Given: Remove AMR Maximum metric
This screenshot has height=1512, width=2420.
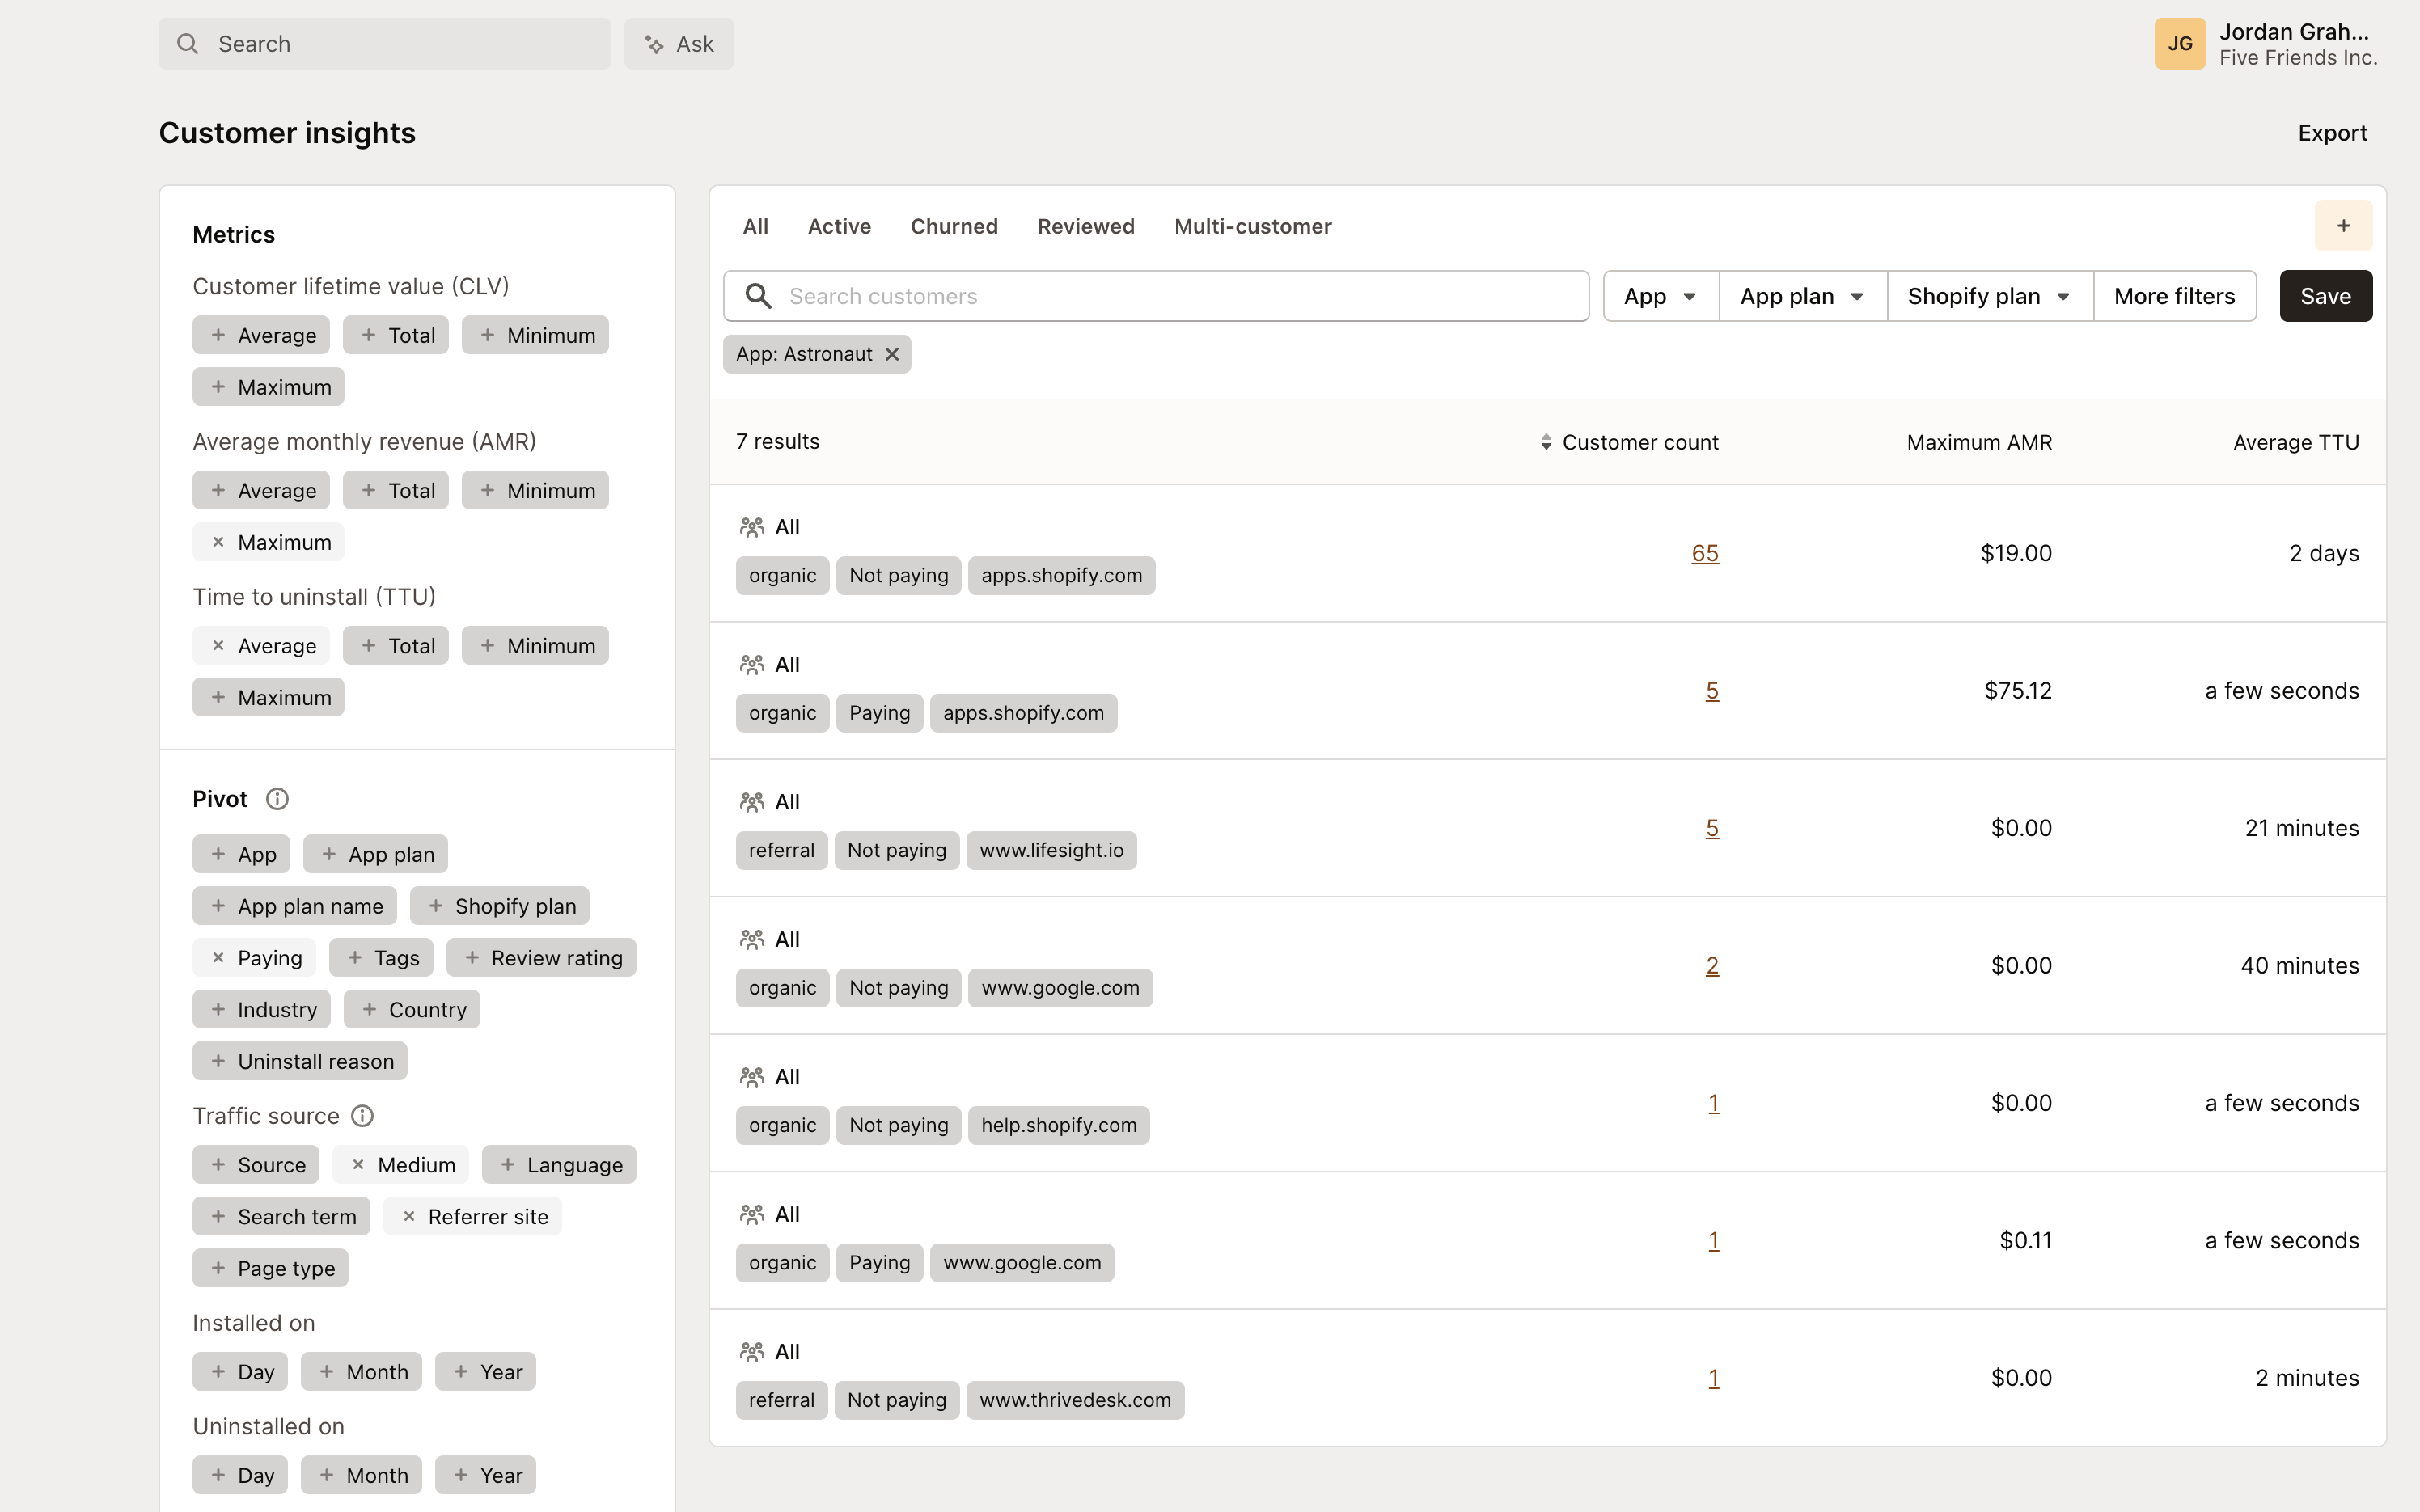Looking at the screenshot, I should [x=268, y=542].
